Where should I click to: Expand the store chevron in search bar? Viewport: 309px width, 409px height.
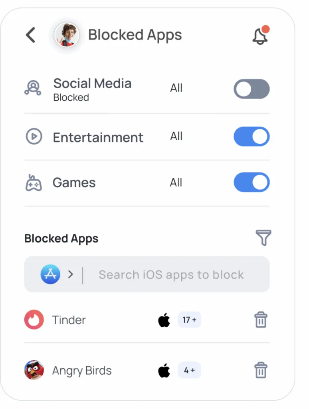(x=71, y=274)
